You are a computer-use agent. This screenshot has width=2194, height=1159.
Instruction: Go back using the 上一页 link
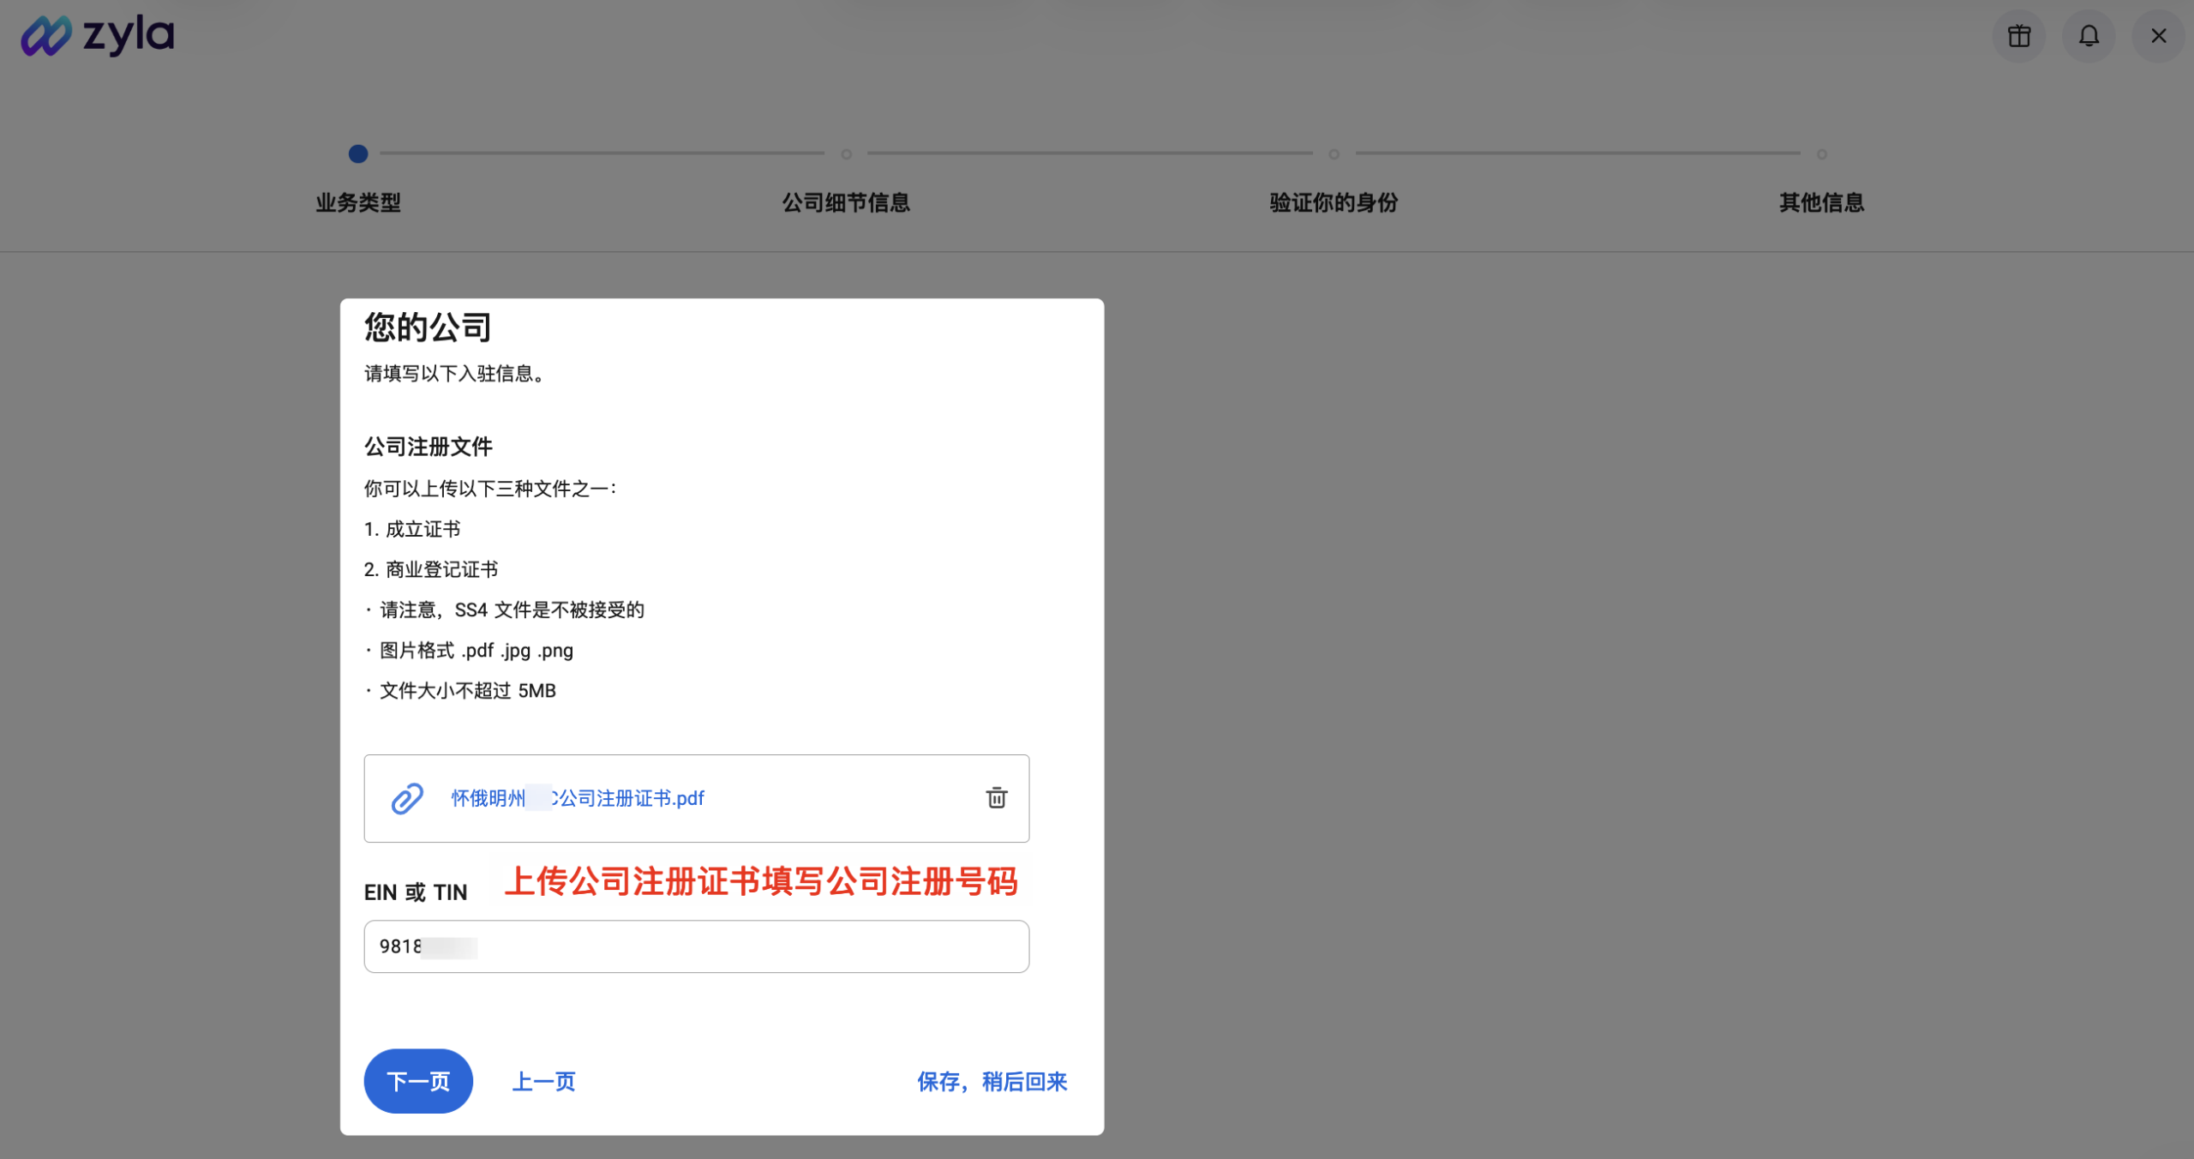(x=543, y=1081)
